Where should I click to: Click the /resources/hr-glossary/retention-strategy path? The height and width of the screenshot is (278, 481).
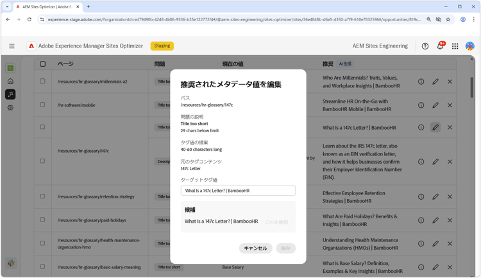[96, 196]
